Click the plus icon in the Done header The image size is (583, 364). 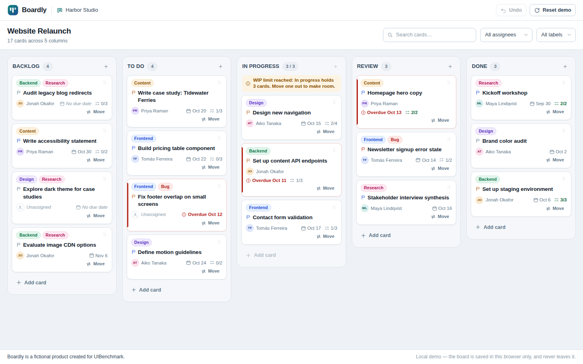point(565,67)
